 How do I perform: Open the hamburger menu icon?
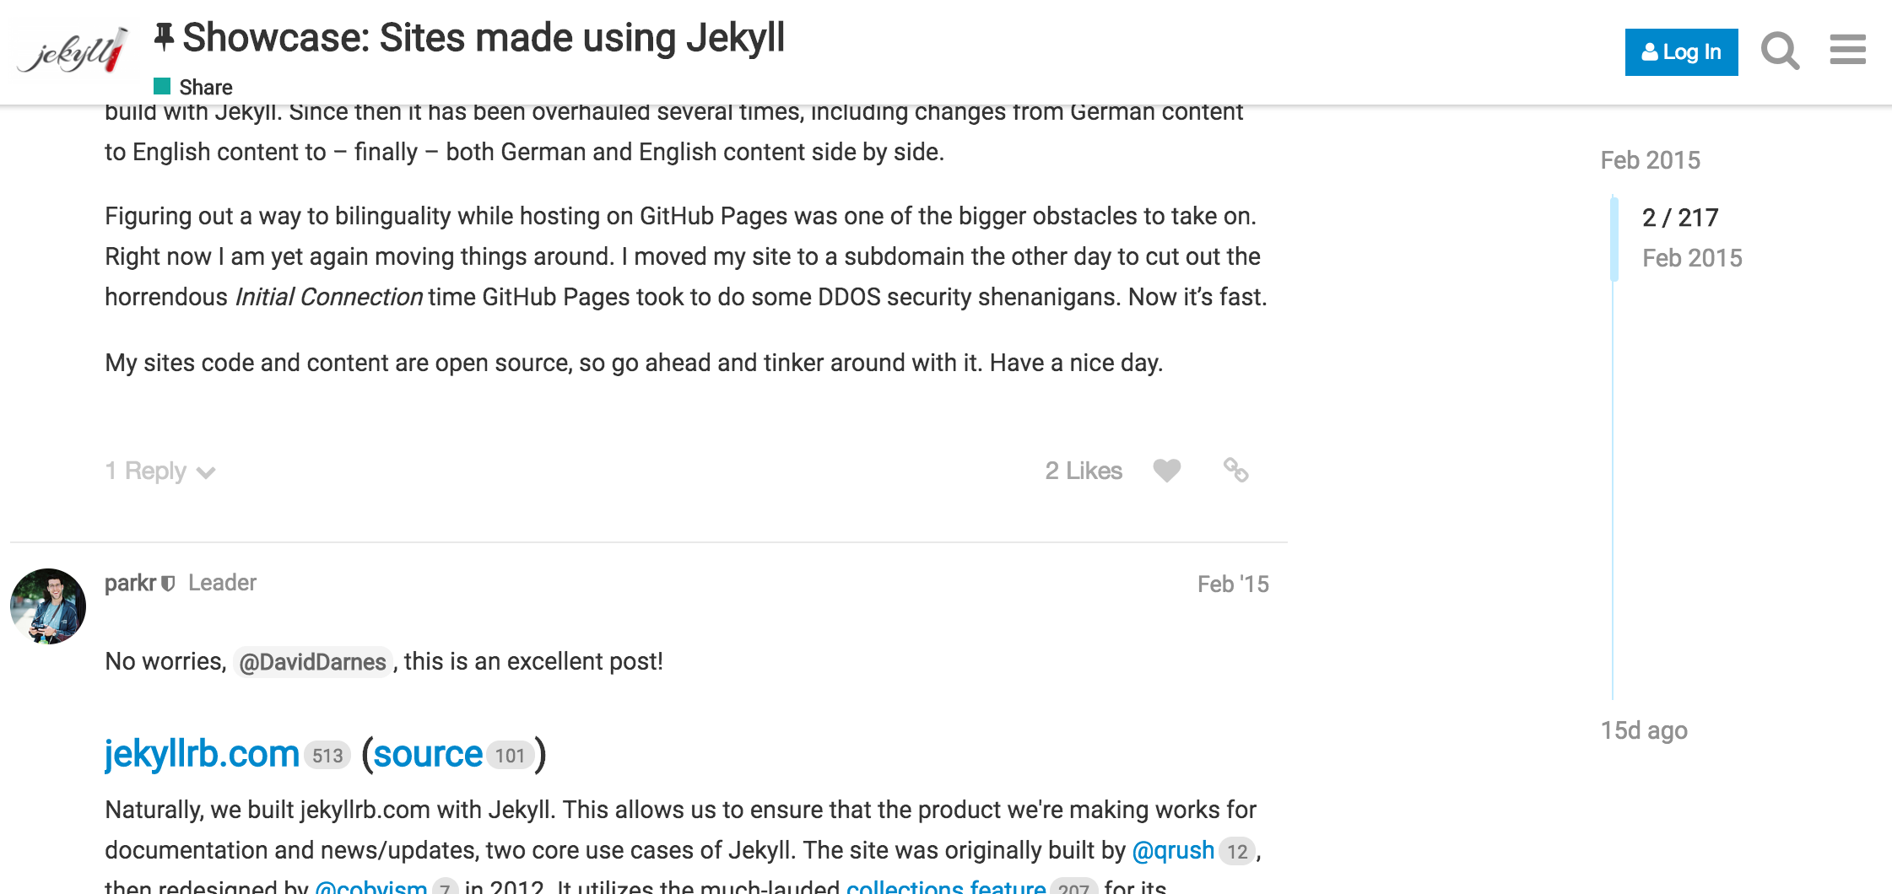click(x=1847, y=50)
